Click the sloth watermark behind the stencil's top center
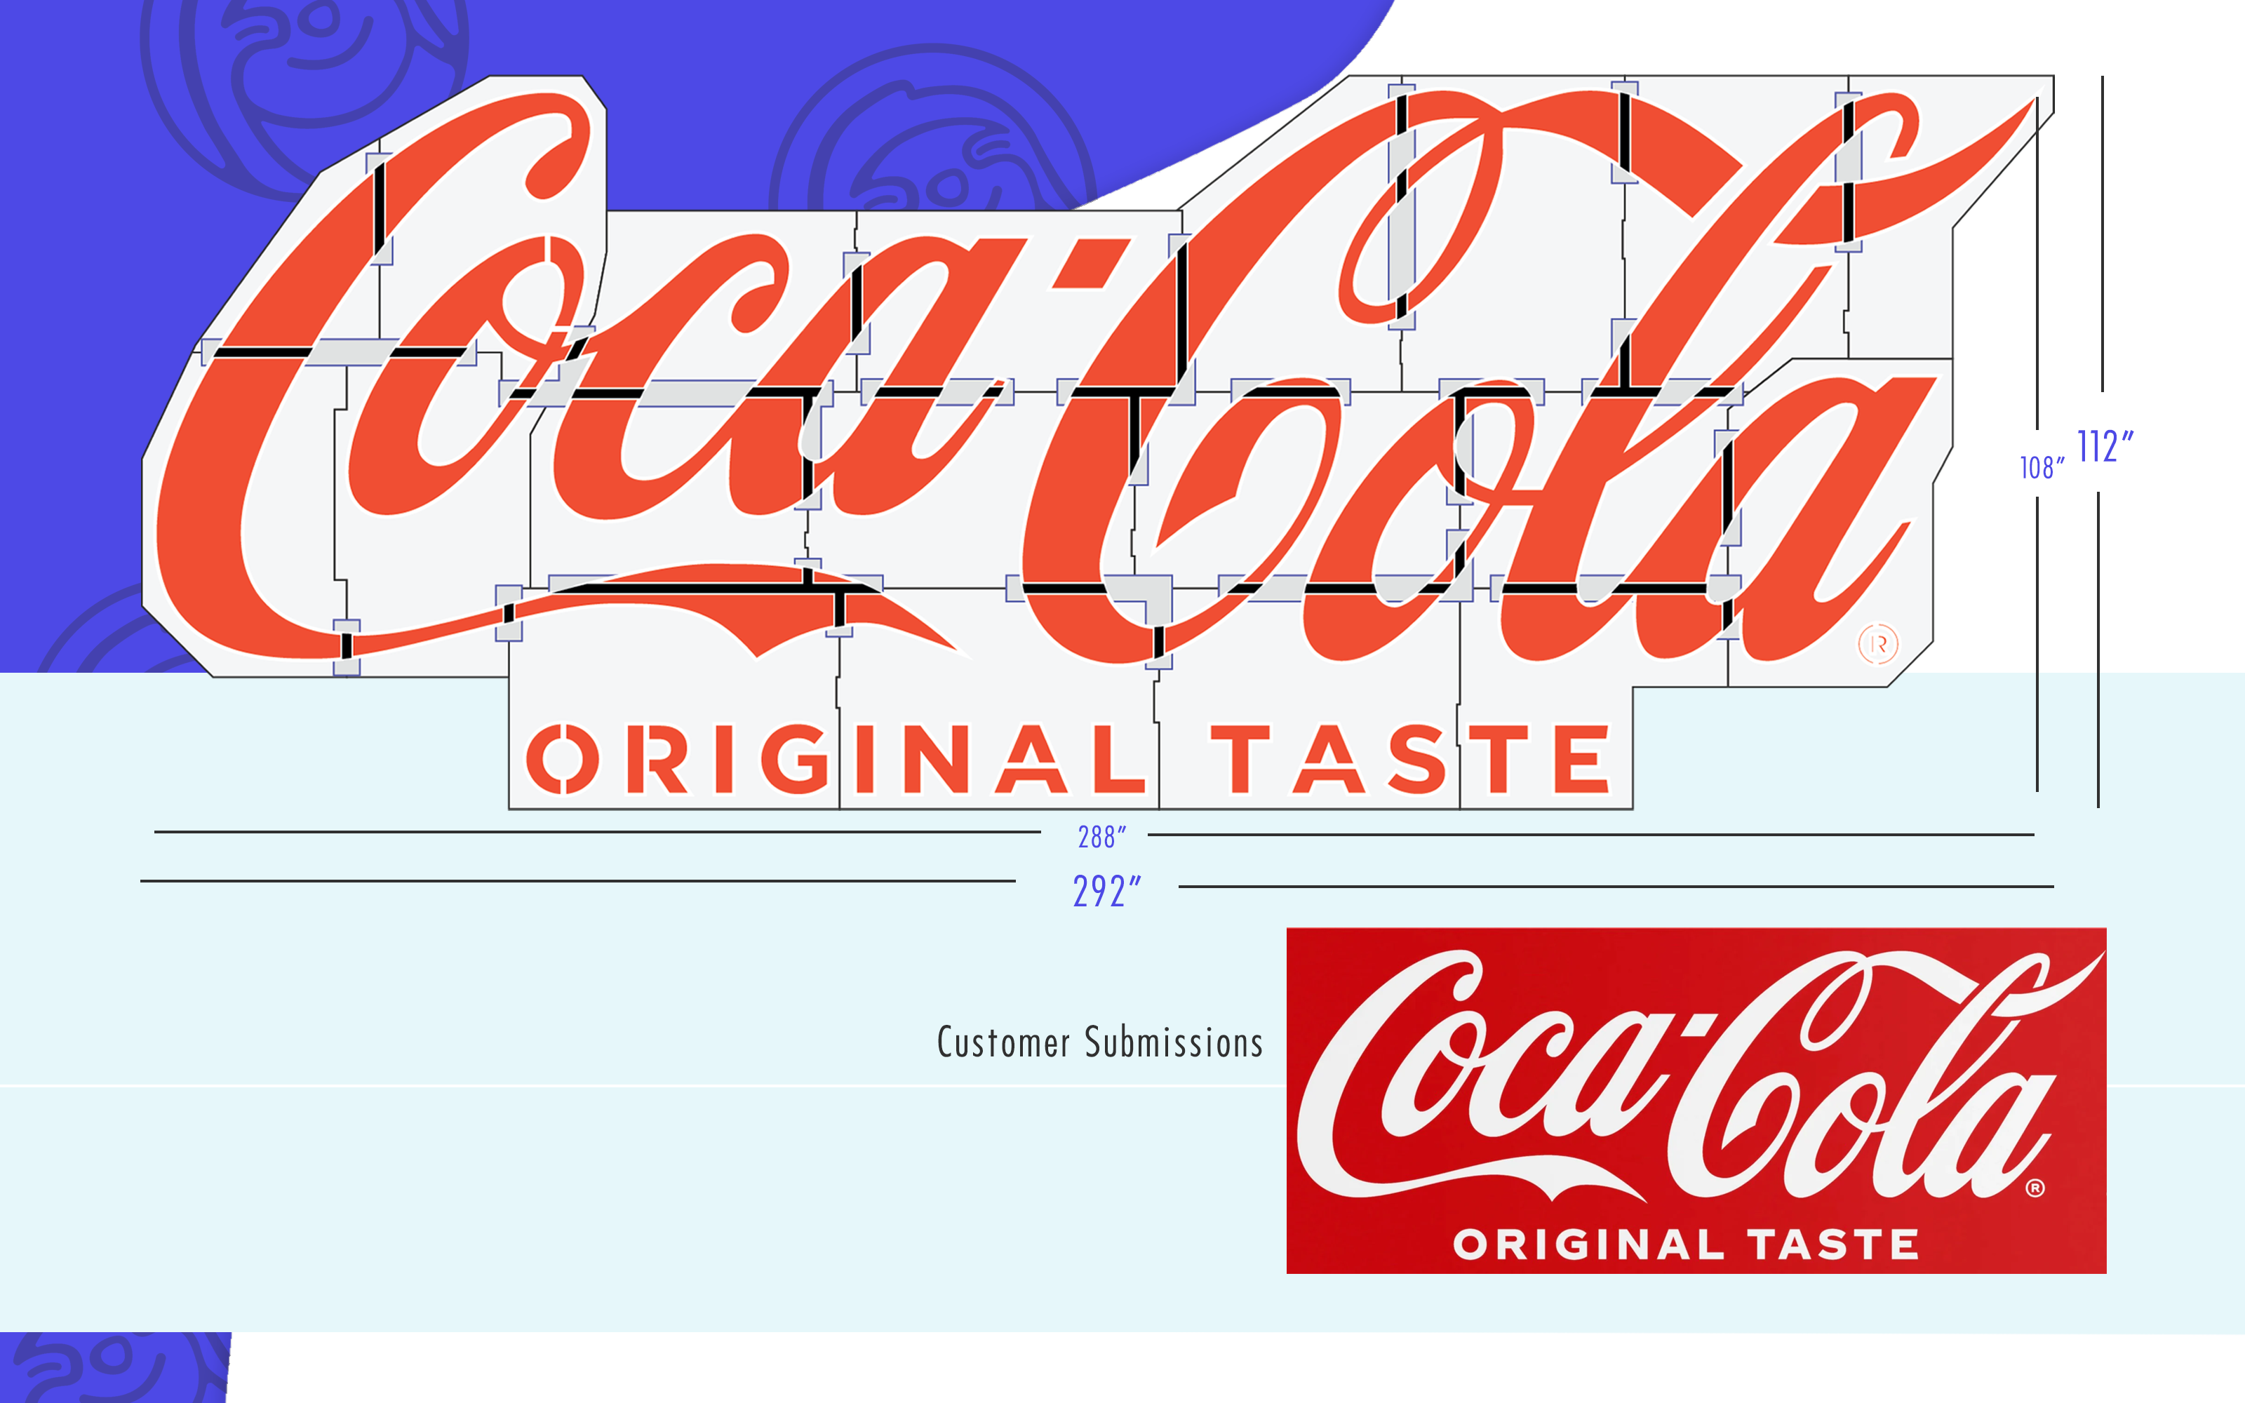 pyautogui.click(x=932, y=130)
